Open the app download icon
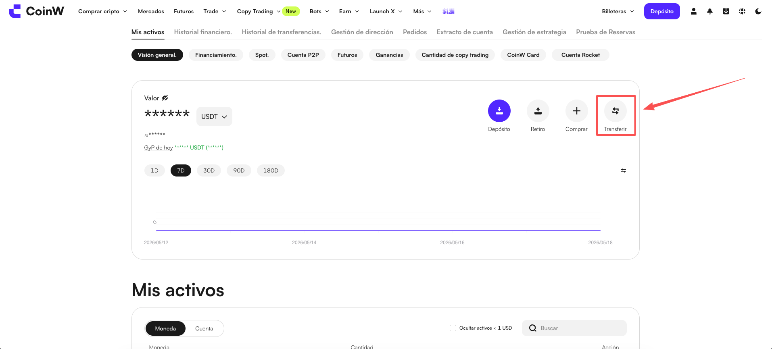 (x=726, y=11)
